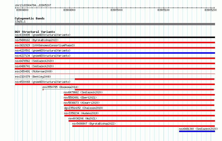Click the red nsv4227134 variant bar
Viewport: 222px width, 141px height.
tap(115, 58)
